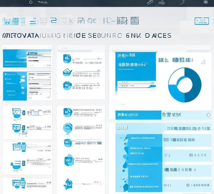Select the house icon in the list card

[x=67, y=72]
